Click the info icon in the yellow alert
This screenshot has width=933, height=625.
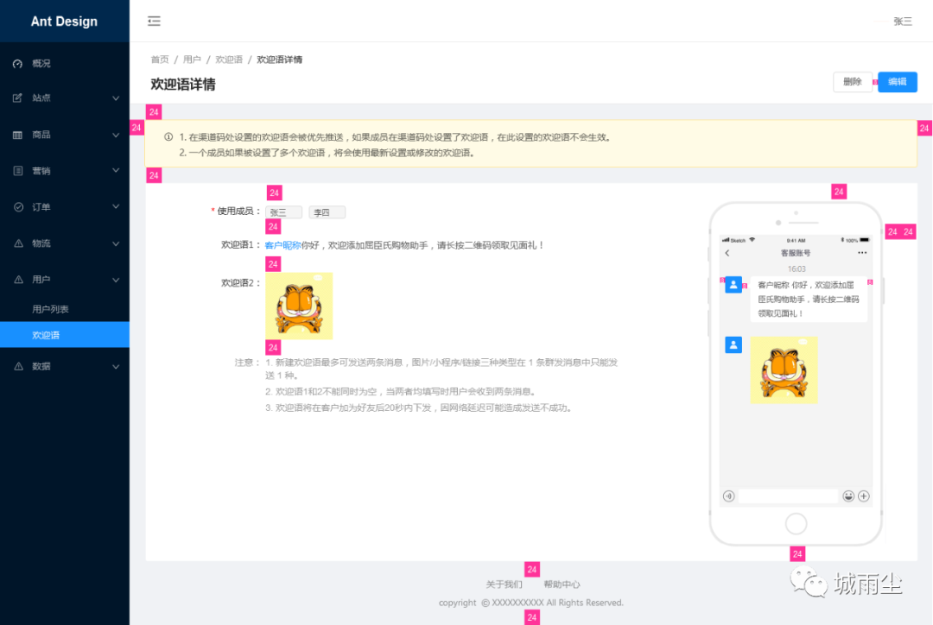click(x=168, y=136)
